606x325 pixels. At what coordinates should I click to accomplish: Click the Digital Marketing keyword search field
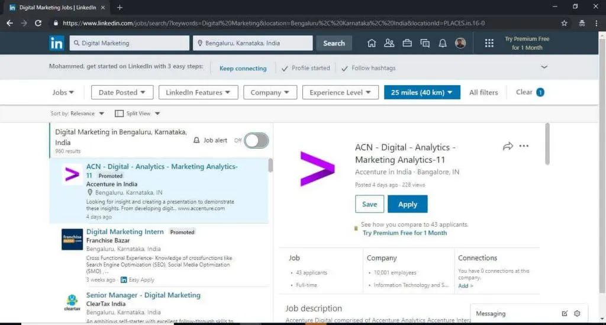tap(130, 43)
